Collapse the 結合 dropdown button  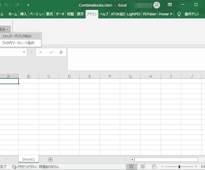pos(5,29)
